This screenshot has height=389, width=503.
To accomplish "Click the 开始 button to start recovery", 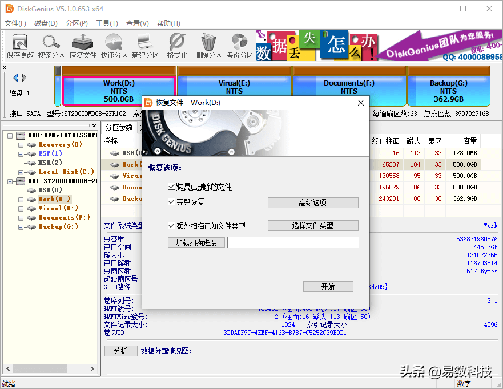I will pyautogui.click(x=328, y=286).
